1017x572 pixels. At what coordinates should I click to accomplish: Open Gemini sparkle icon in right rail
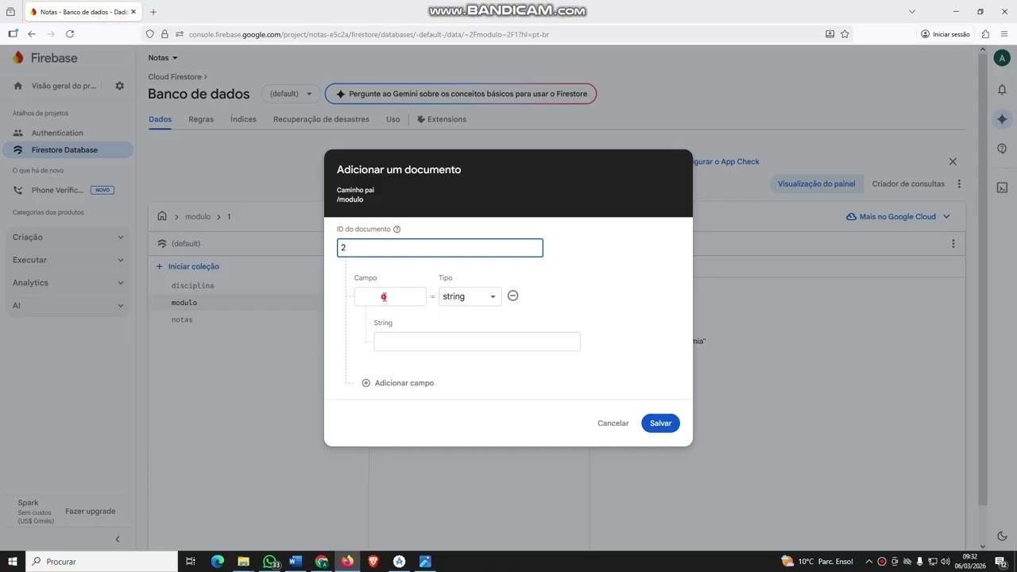1002,119
